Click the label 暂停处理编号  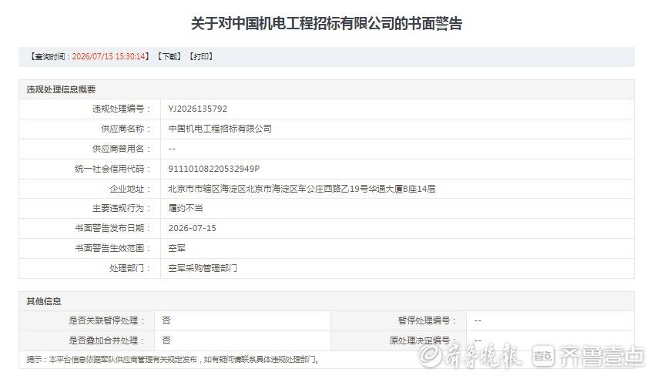pos(428,321)
